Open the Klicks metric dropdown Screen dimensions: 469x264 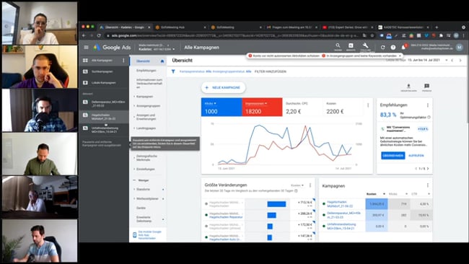210,103
